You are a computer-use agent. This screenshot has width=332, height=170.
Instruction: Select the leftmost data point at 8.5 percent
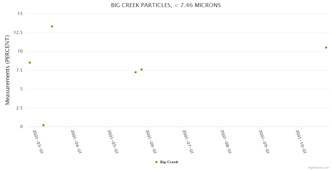[30, 63]
